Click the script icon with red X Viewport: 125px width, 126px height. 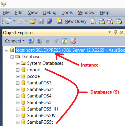tap(73, 41)
